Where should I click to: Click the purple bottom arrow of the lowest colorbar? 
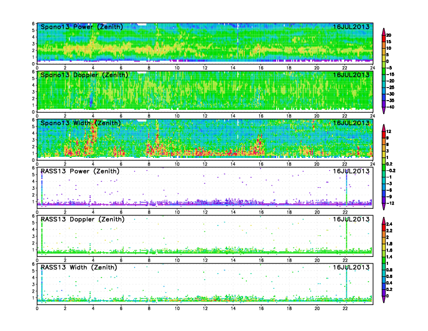383,298
